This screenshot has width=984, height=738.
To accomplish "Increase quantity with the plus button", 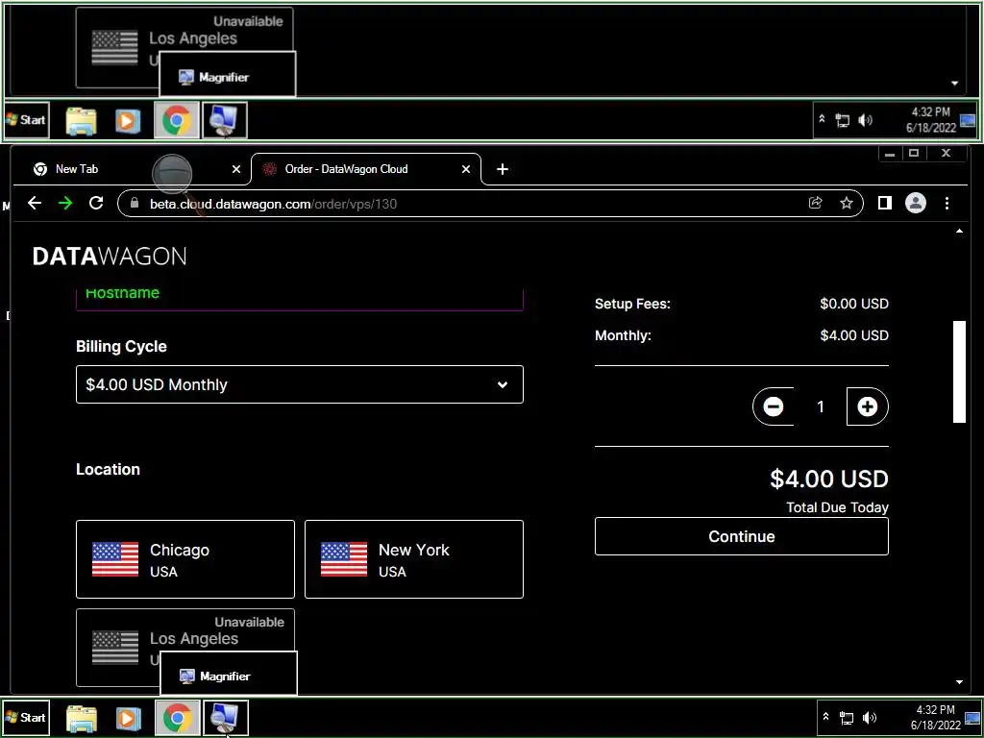I will (868, 406).
